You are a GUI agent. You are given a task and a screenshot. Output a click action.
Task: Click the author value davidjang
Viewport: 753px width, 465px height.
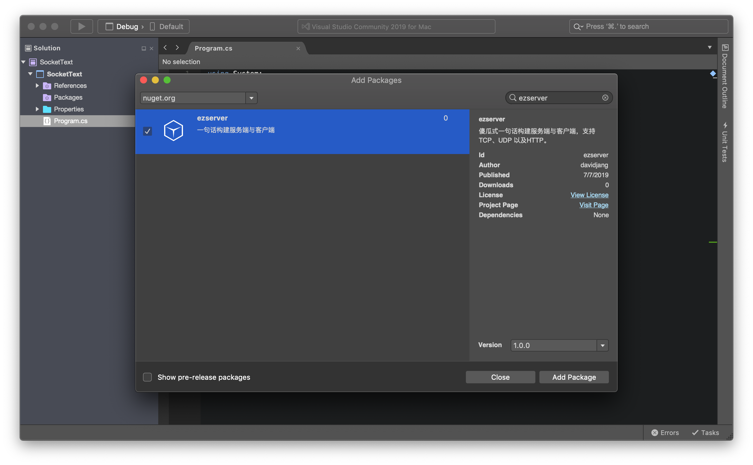pos(594,165)
